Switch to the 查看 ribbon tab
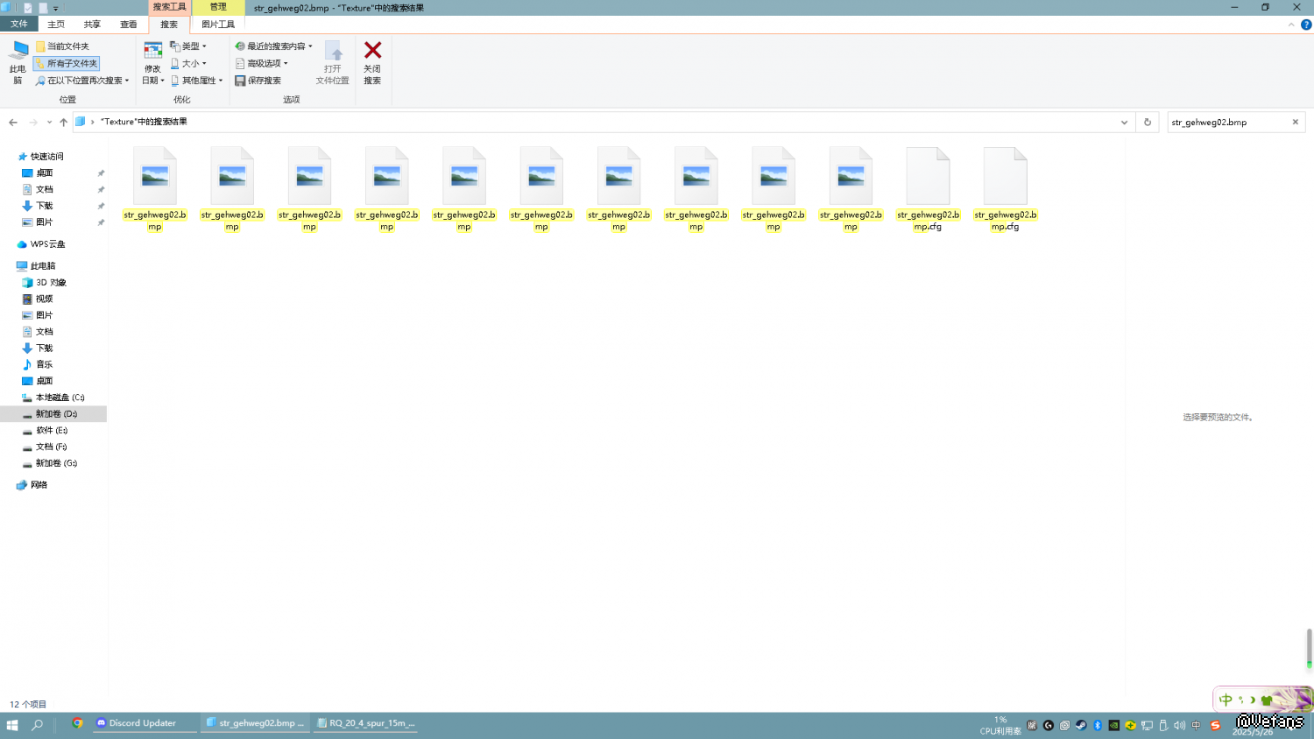 (x=129, y=25)
